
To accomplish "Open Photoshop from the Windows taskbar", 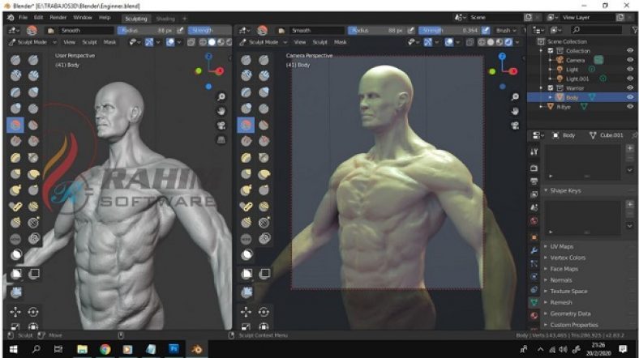I will click(174, 349).
